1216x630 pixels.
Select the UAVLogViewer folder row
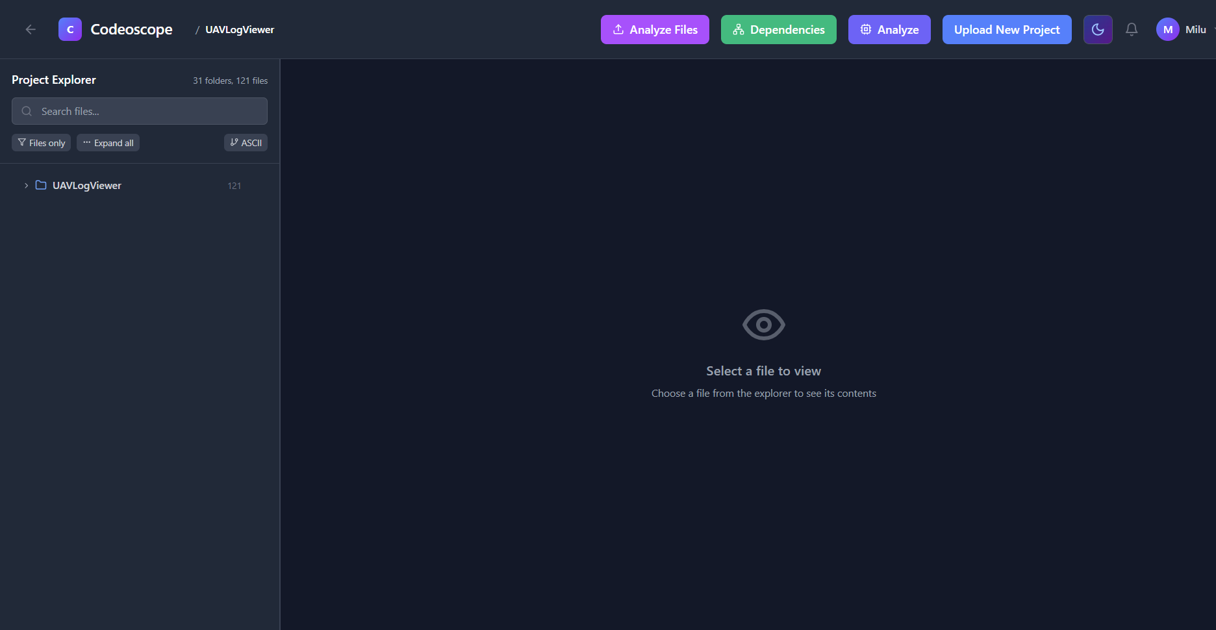[x=140, y=186]
